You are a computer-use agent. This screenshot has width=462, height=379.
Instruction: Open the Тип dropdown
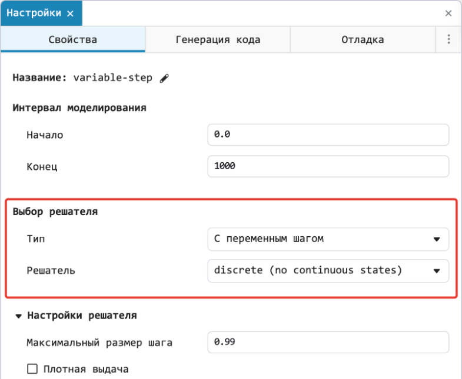coord(328,239)
